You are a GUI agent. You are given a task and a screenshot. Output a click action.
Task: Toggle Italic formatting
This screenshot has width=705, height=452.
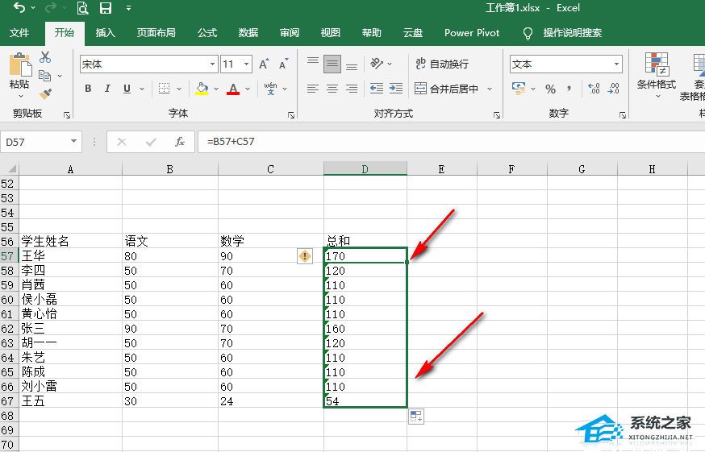(107, 89)
